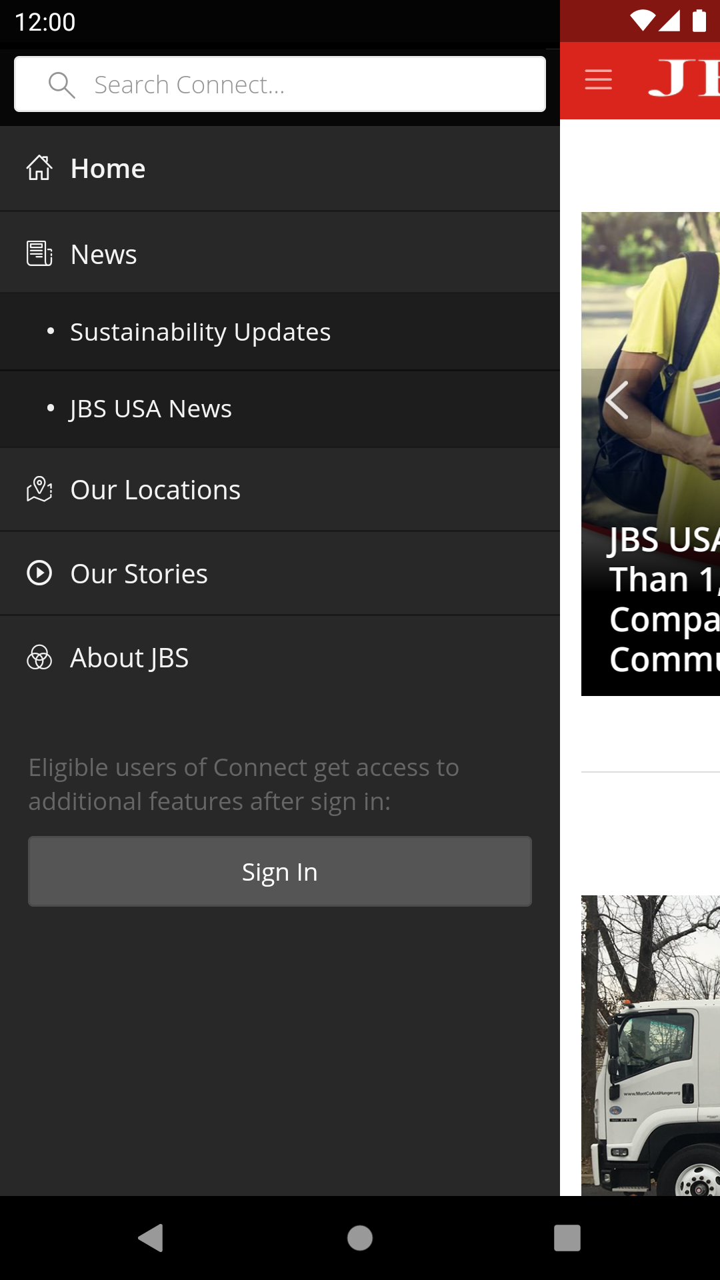The image size is (720, 1280).
Task: Select the Home menu entry
Action: pos(280,169)
